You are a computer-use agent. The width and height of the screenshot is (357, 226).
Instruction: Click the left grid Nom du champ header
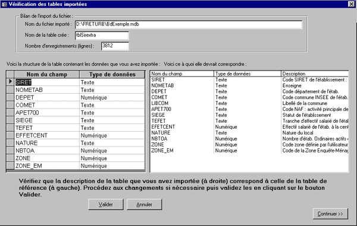click(x=46, y=74)
